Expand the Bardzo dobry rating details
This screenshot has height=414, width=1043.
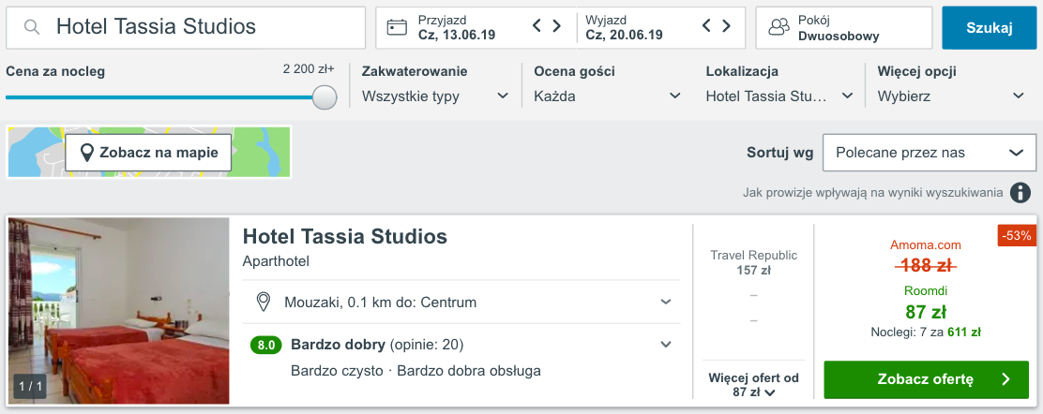click(x=666, y=345)
